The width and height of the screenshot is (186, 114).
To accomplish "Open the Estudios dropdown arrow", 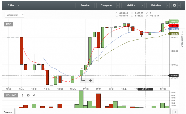I will coord(168,5).
